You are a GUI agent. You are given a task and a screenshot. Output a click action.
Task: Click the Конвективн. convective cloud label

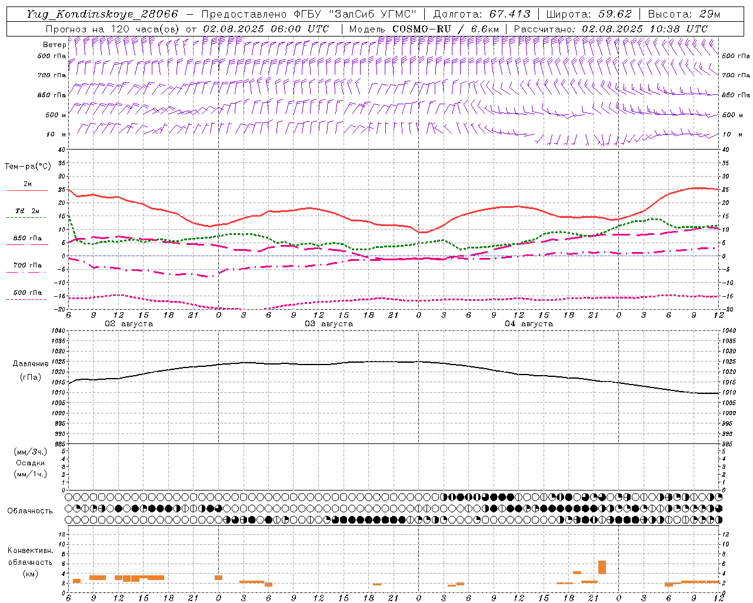[x=30, y=551]
